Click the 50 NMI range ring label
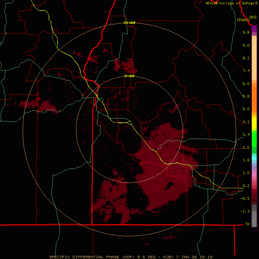259x259 pixels. click(x=129, y=76)
